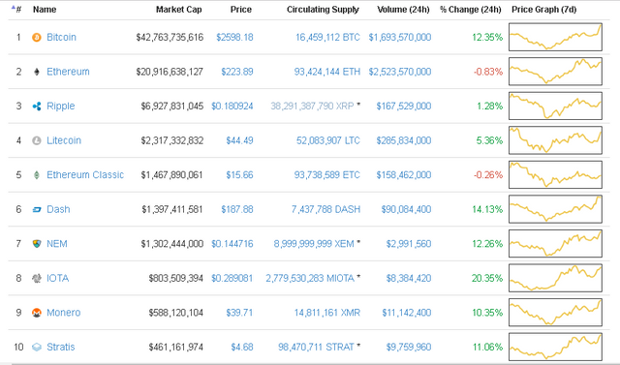Open the Ethereum Classic link
Image resolution: width=620 pixels, height=365 pixels.
click(x=85, y=174)
